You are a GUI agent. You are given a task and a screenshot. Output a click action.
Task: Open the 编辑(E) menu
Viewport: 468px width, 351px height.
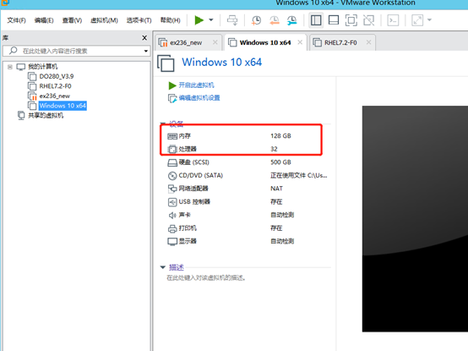point(44,20)
